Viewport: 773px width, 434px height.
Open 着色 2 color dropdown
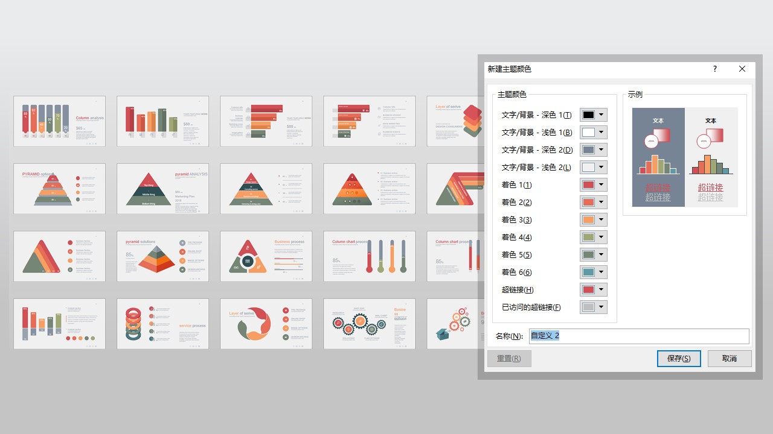(594, 203)
